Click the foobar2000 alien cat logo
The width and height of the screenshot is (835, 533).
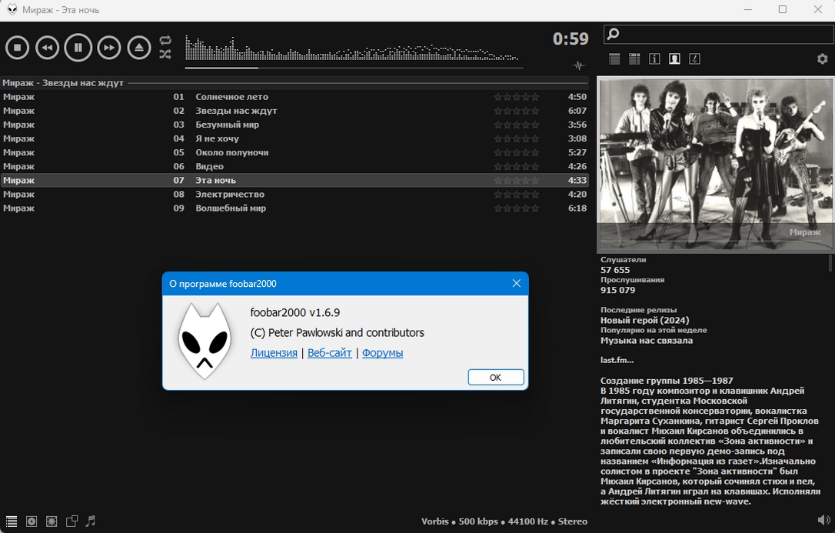[205, 341]
